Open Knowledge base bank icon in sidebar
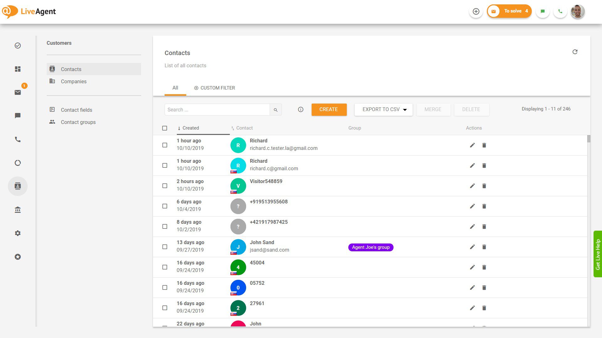 pyautogui.click(x=18, y=210)
